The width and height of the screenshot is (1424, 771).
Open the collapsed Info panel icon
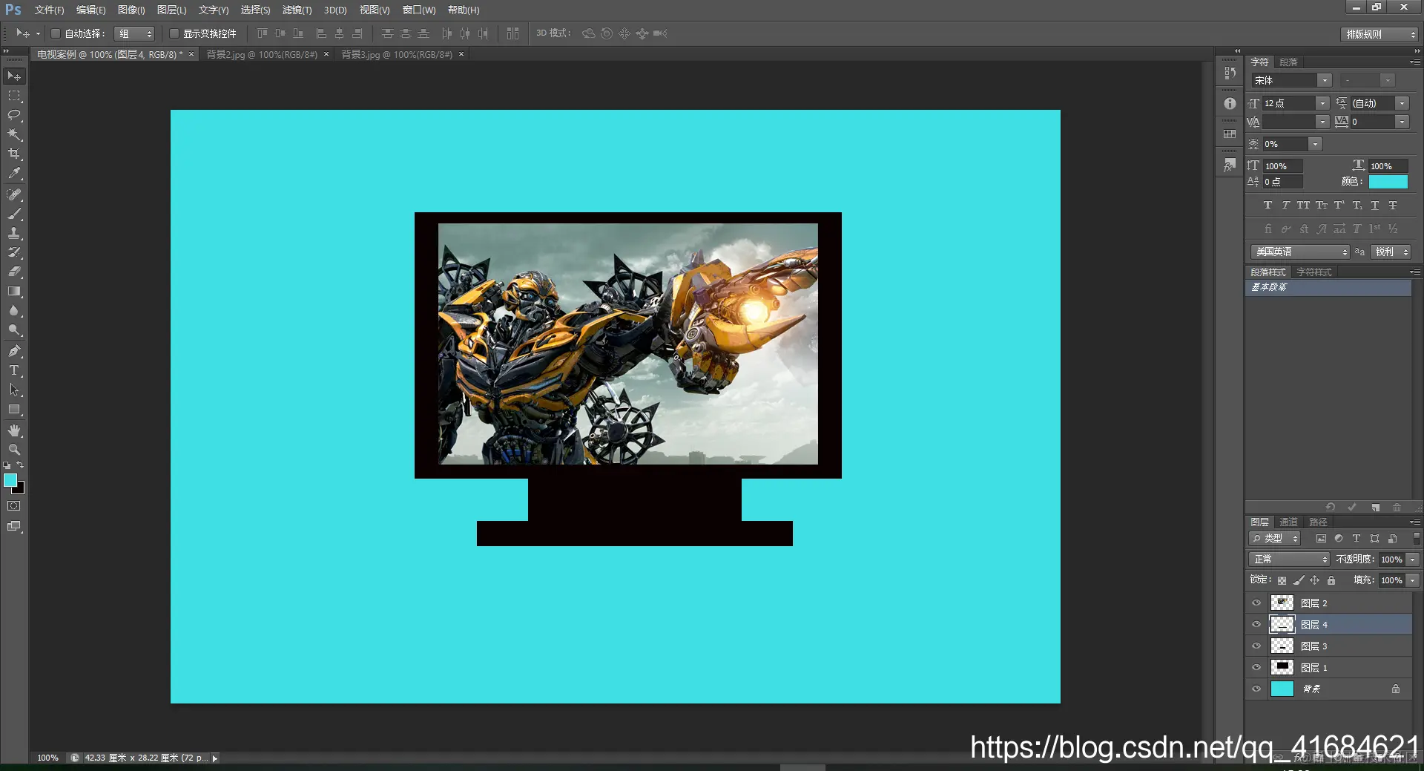tap(1230, 104)
